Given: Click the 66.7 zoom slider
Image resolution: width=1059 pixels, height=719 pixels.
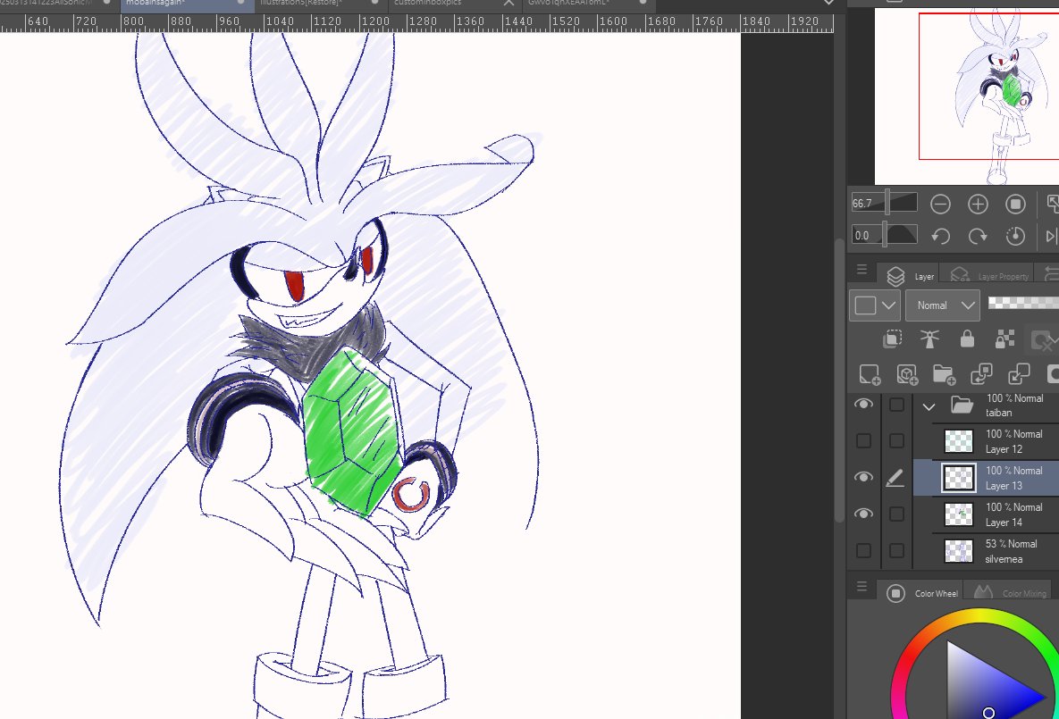Looking at the screenshot, I should [884, 203].
